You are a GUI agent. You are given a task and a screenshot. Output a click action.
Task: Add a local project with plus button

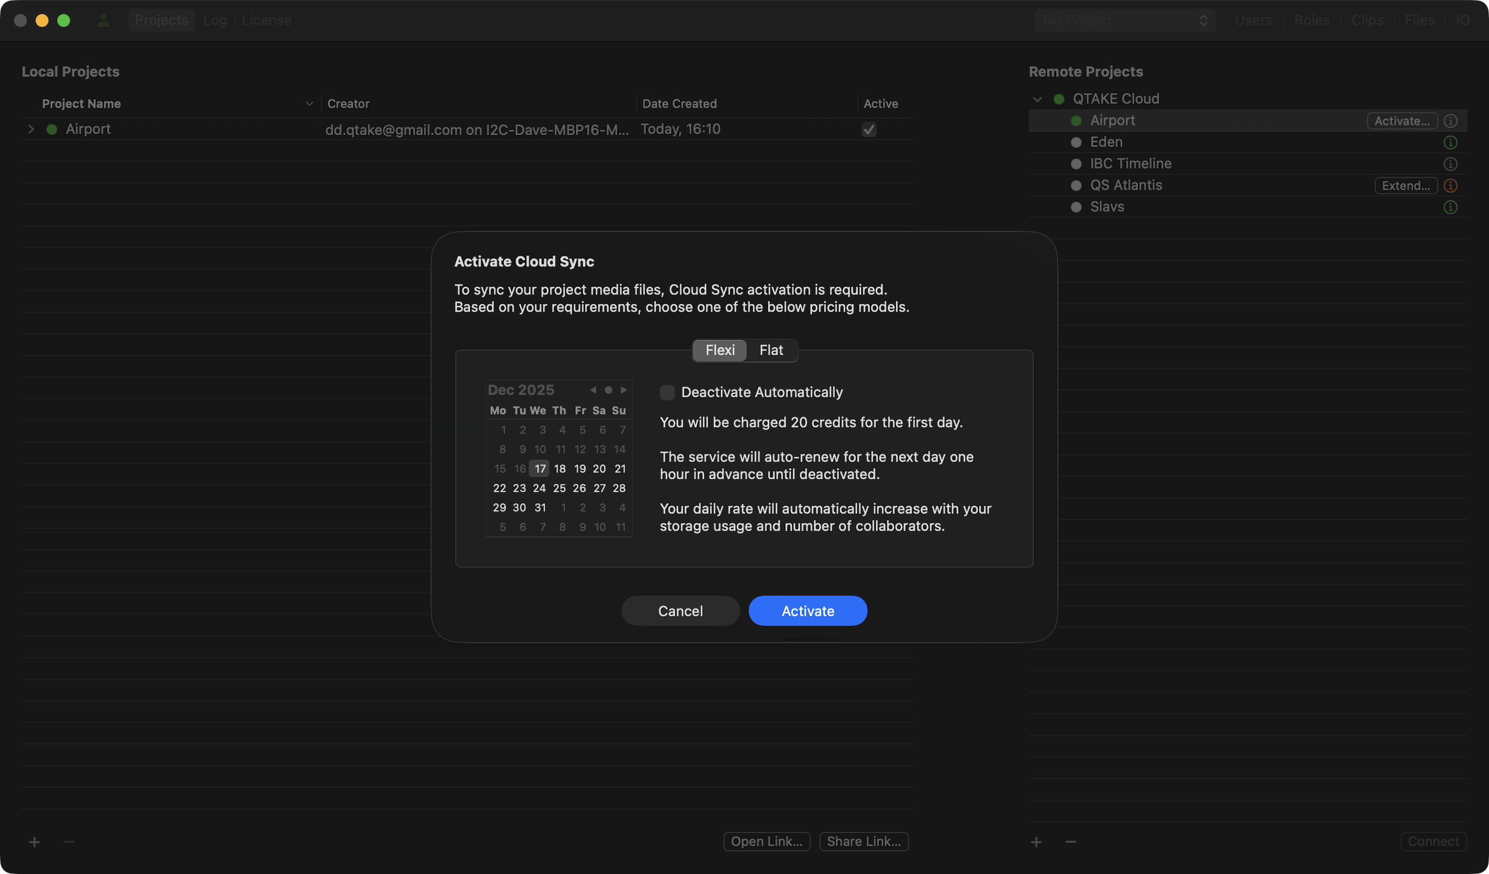[x=34, y=842]
